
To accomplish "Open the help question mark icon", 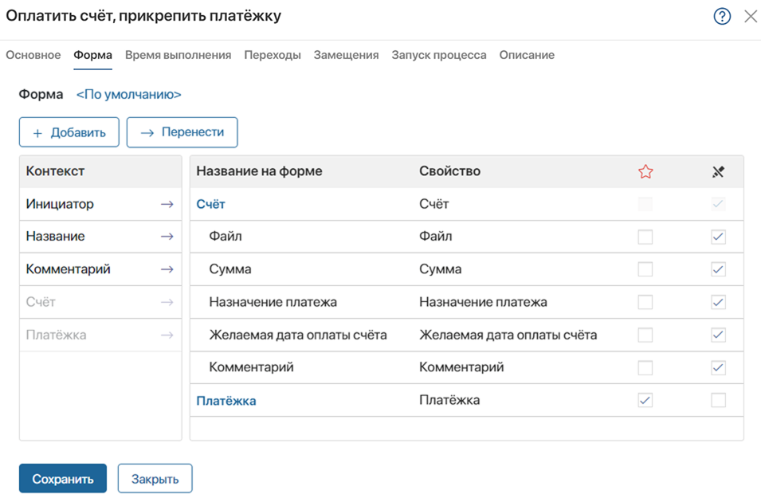I will coord(722,17).
